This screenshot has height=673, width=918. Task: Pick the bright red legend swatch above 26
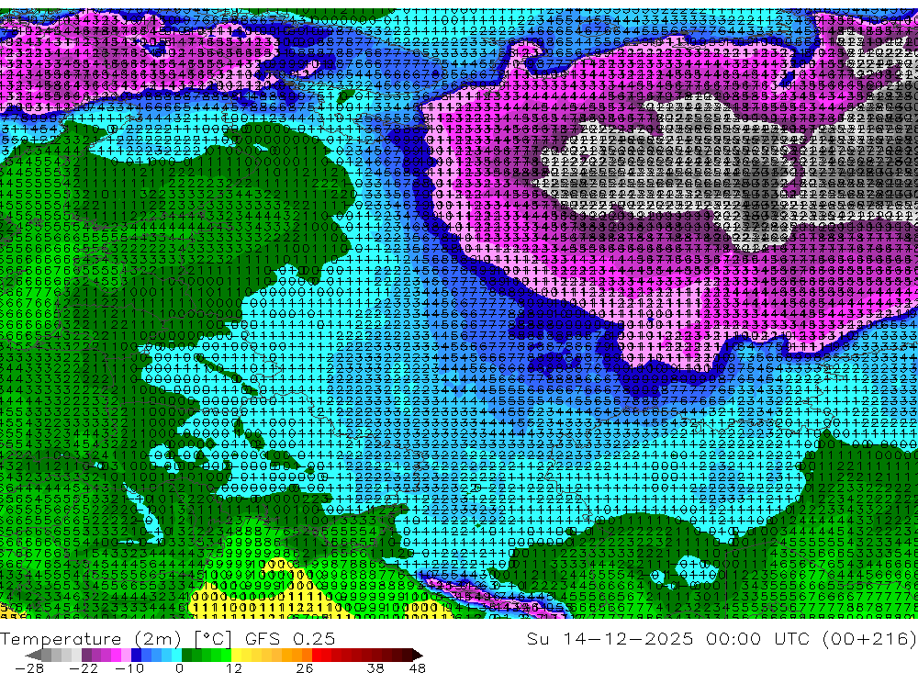[x=317, y=655]
